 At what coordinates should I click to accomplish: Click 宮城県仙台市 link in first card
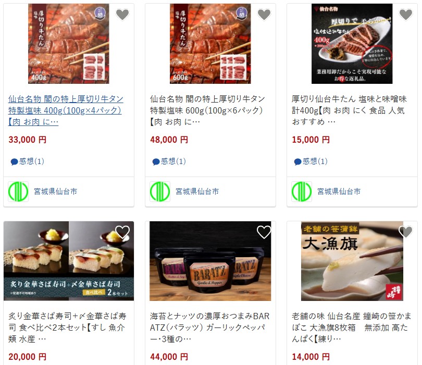point(56,192)
